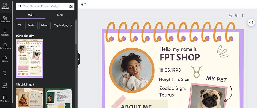Switch to the Mẫu tab
This screenshot has height=108, width=257.
[31, 15]
